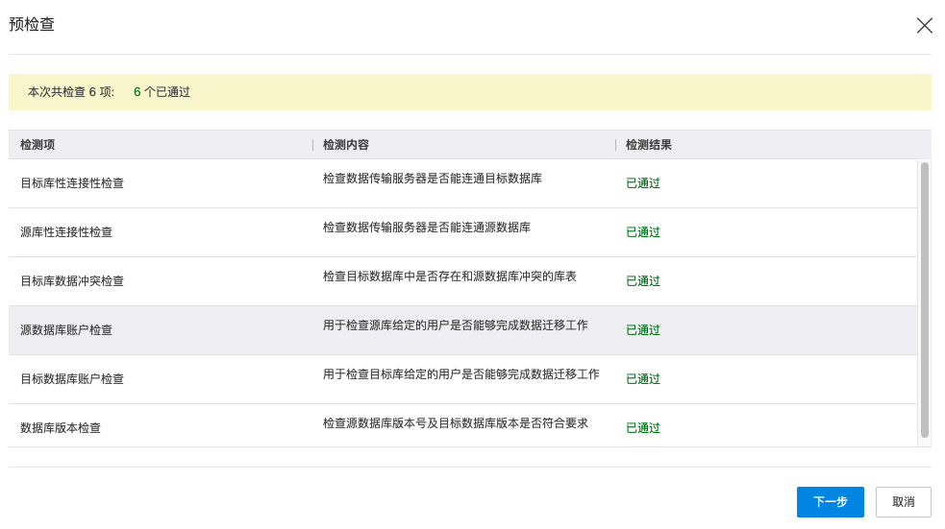This screenshot has width=945, height=529.
Task: Click the 6 个已通过 summary text
Action: pos(162,92)
